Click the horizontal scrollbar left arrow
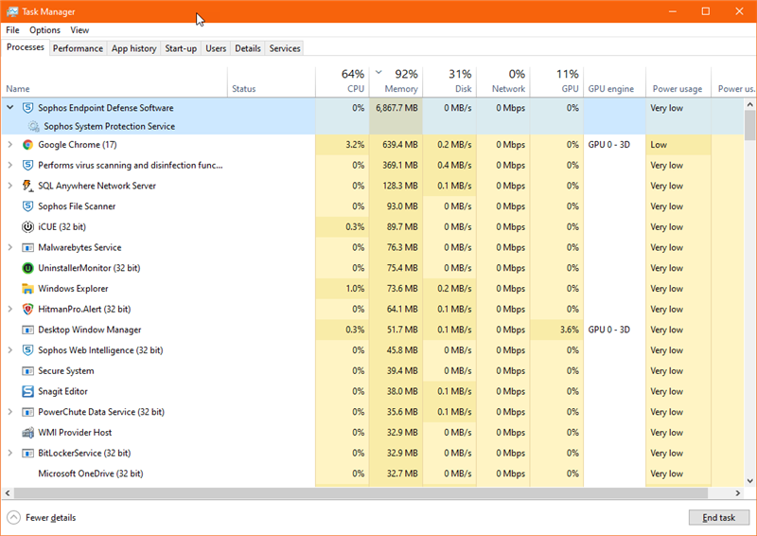The image size is (757, 536). (x=8, y=493)
